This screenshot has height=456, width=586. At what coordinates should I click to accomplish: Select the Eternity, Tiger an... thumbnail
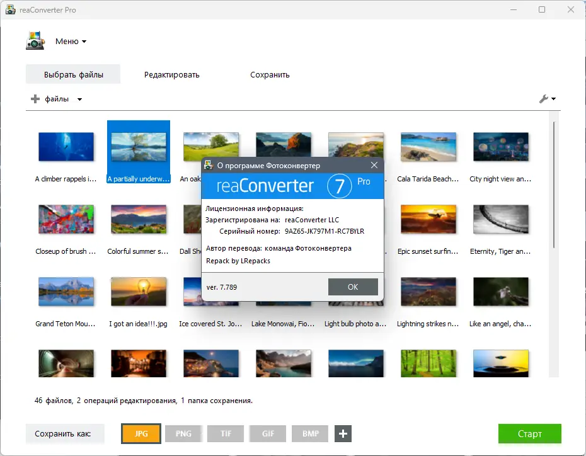pos(501,219)
